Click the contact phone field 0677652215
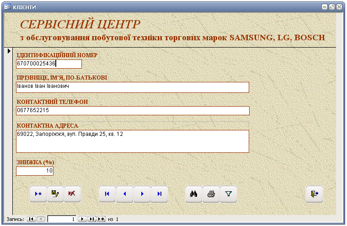 133,111
